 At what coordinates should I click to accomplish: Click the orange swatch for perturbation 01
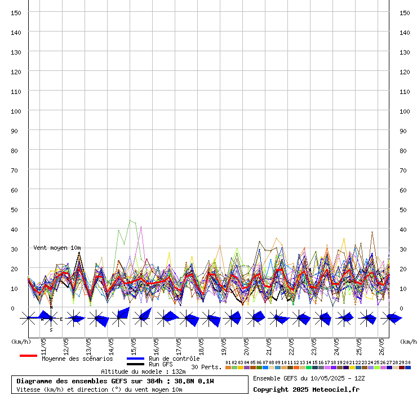(228, 368)
